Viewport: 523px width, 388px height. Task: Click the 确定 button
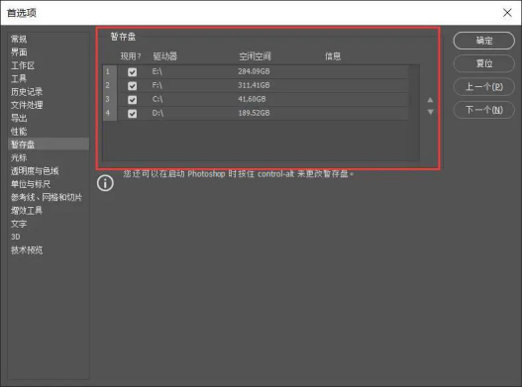coord(484,41)
